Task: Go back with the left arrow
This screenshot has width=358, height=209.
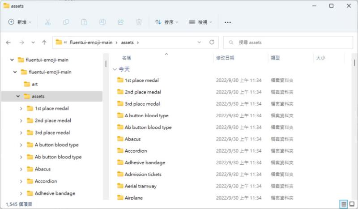Action: [9, 43]
